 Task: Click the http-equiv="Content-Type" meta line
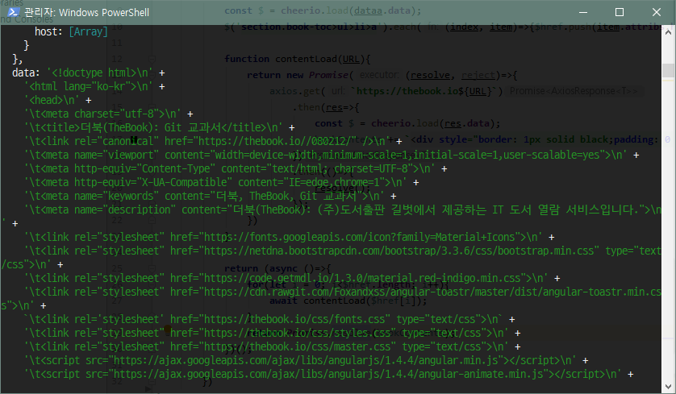tap(236, 168)
